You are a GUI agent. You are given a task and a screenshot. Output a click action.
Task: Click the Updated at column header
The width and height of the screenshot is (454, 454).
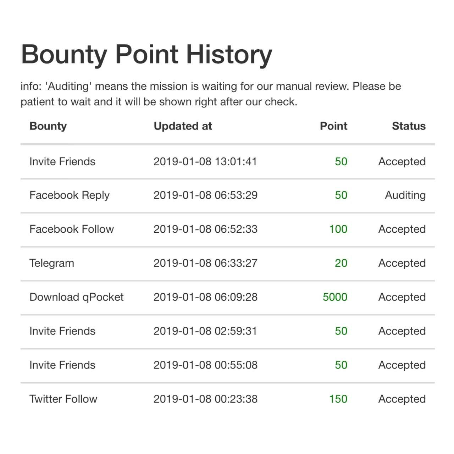click(183, 126)
